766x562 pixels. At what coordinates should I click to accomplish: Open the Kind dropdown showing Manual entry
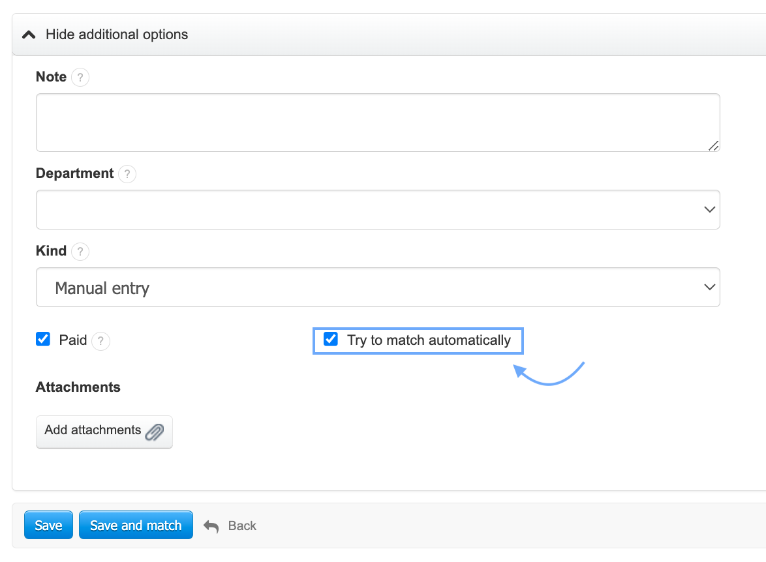[x=378, y=288]
